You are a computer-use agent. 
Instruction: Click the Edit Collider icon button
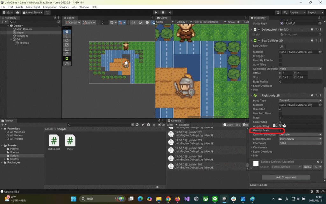pyautogui.click(x=282, y=47)
